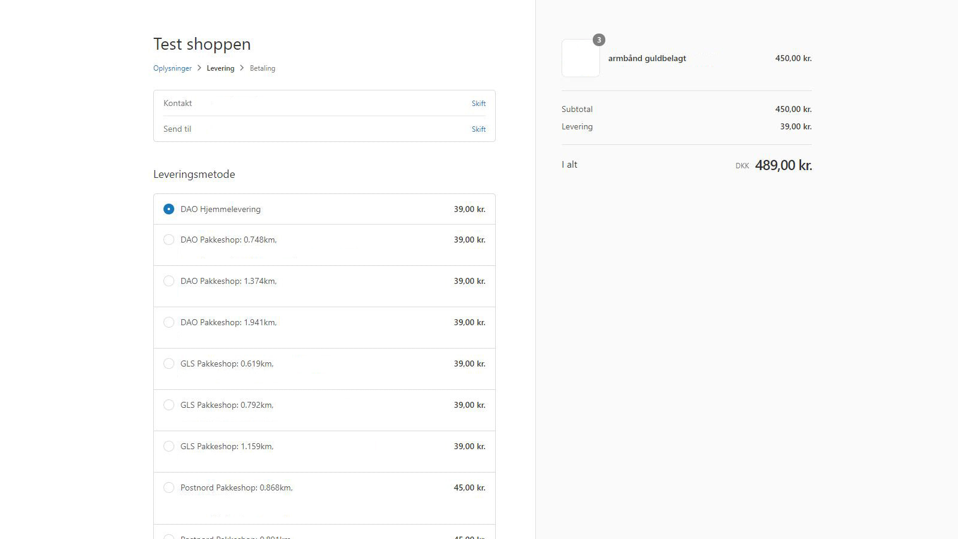Click the Leveringsmetode heading
The image size is (958, 539).
point(194,174)
